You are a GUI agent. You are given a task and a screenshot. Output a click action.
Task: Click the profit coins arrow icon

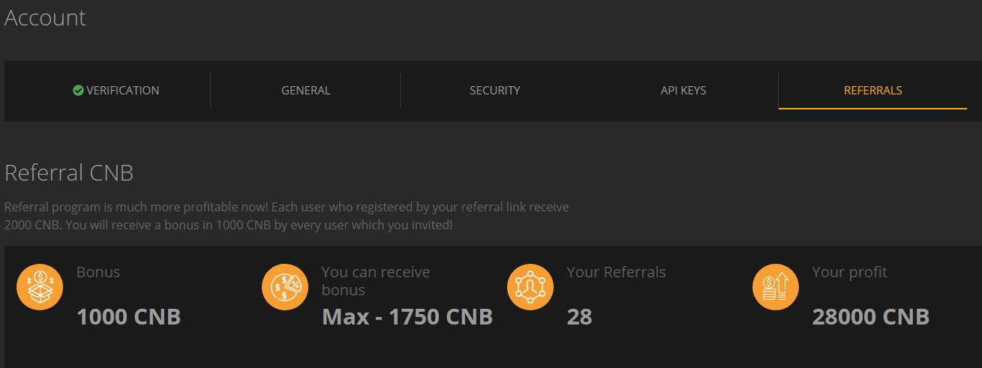coord(776,287)
